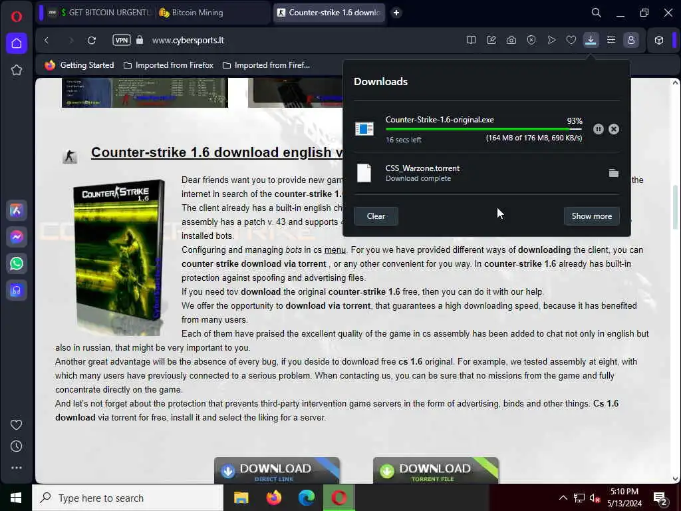681x511 pixels.
Task: Open the Opera main menu logo
Action: click(17, 17)
